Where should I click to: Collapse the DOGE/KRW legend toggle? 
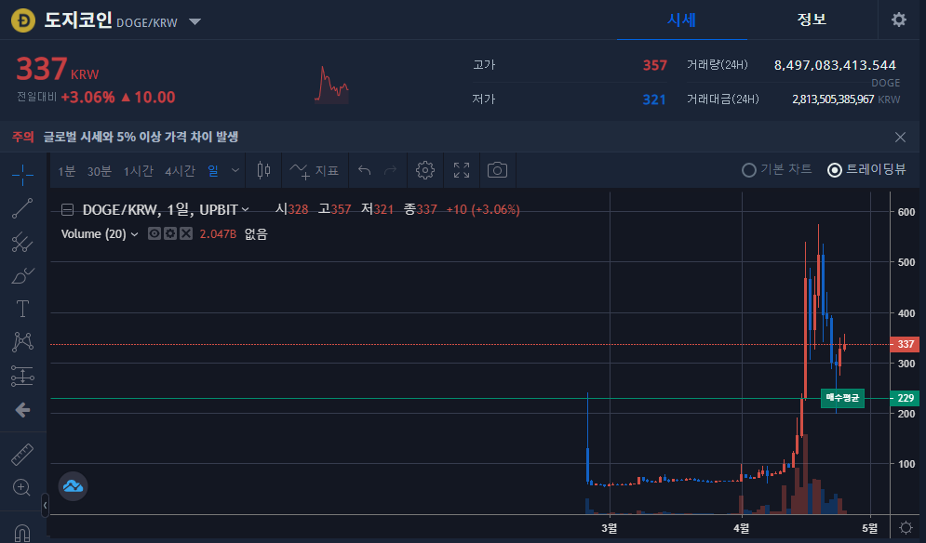pos(67,209)
